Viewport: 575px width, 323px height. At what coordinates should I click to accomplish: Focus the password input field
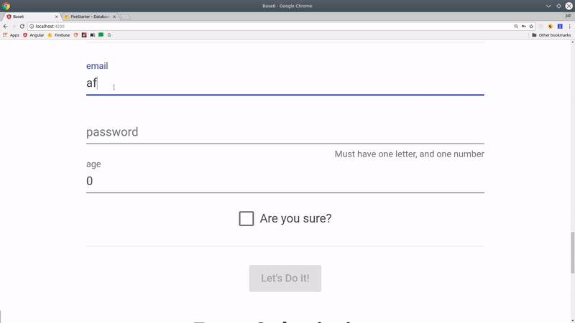pos(285,132)
